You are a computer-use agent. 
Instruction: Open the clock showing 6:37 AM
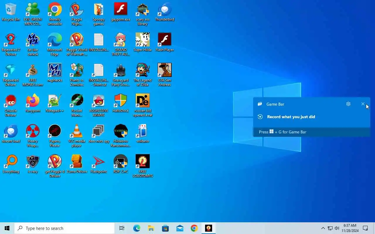coord(350,228)
